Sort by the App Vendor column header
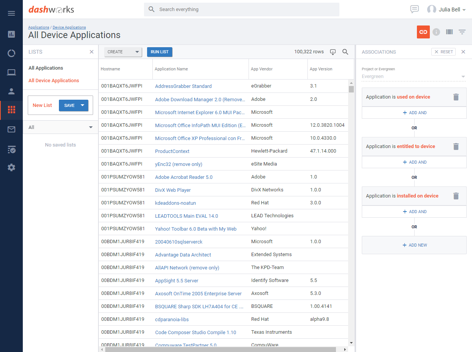 [262, 69]
